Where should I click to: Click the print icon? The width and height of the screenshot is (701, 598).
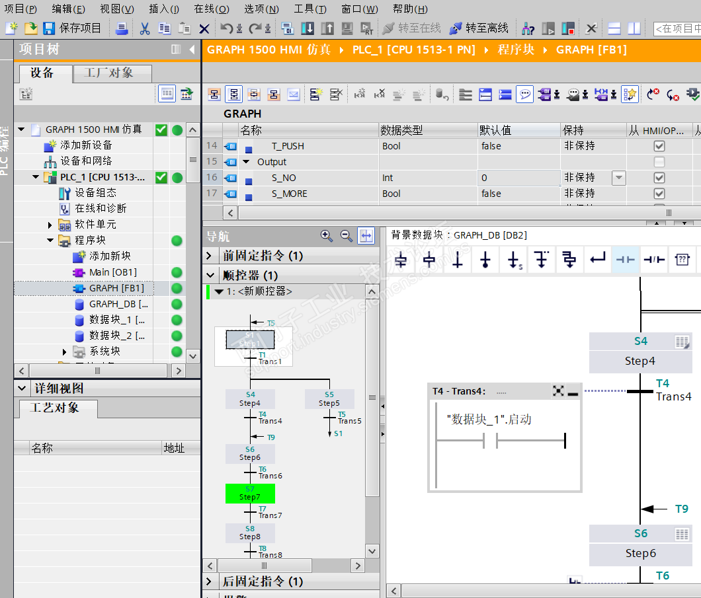click(x=121, y=28)
